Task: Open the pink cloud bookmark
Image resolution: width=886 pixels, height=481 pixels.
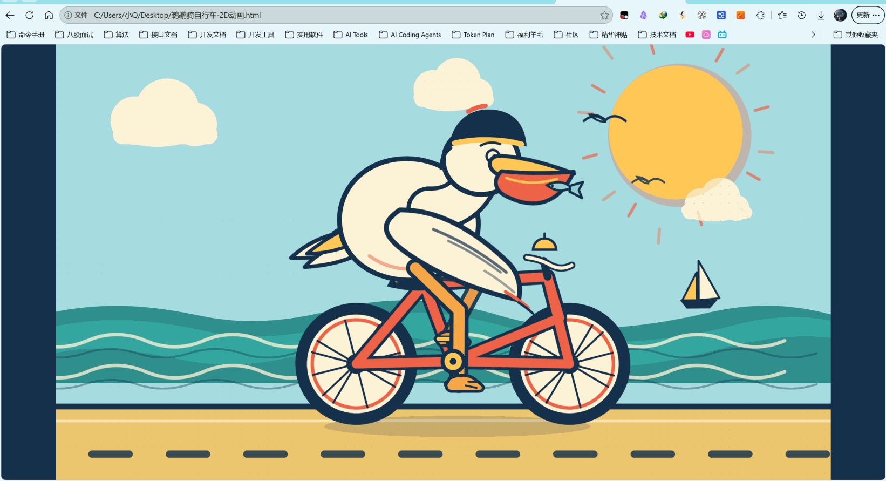Action: [706, 35]
